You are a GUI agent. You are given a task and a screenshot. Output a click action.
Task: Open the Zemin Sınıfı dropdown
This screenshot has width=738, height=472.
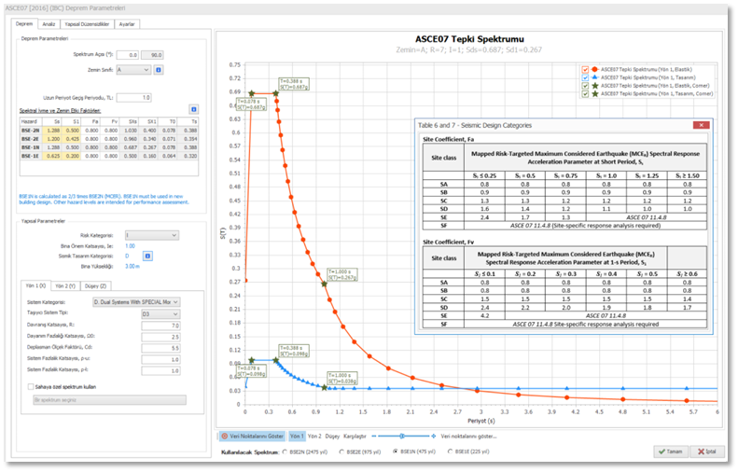point(132,69)
